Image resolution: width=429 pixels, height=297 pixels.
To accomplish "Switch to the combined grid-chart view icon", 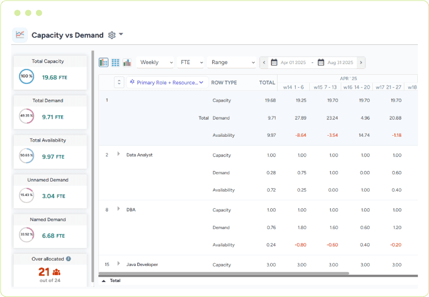I will click(103, 62).
